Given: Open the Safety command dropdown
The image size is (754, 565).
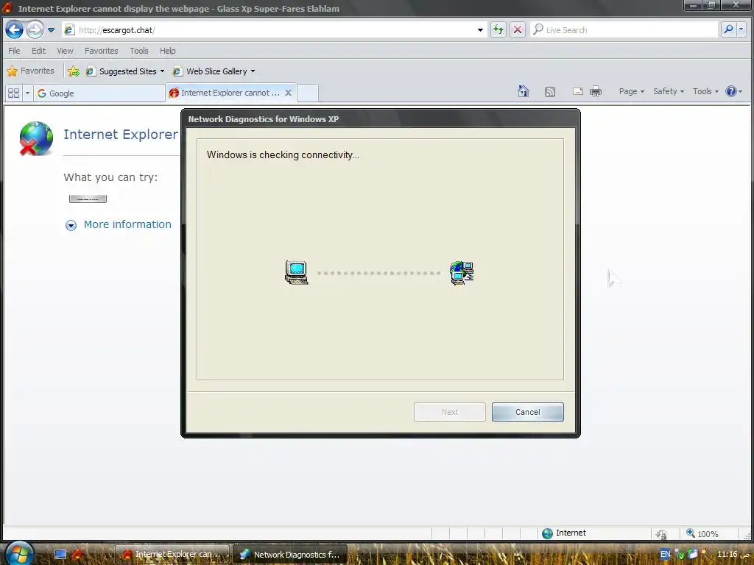Looking at the screenshot, I should pyautogui.click(x=669, y=91).
